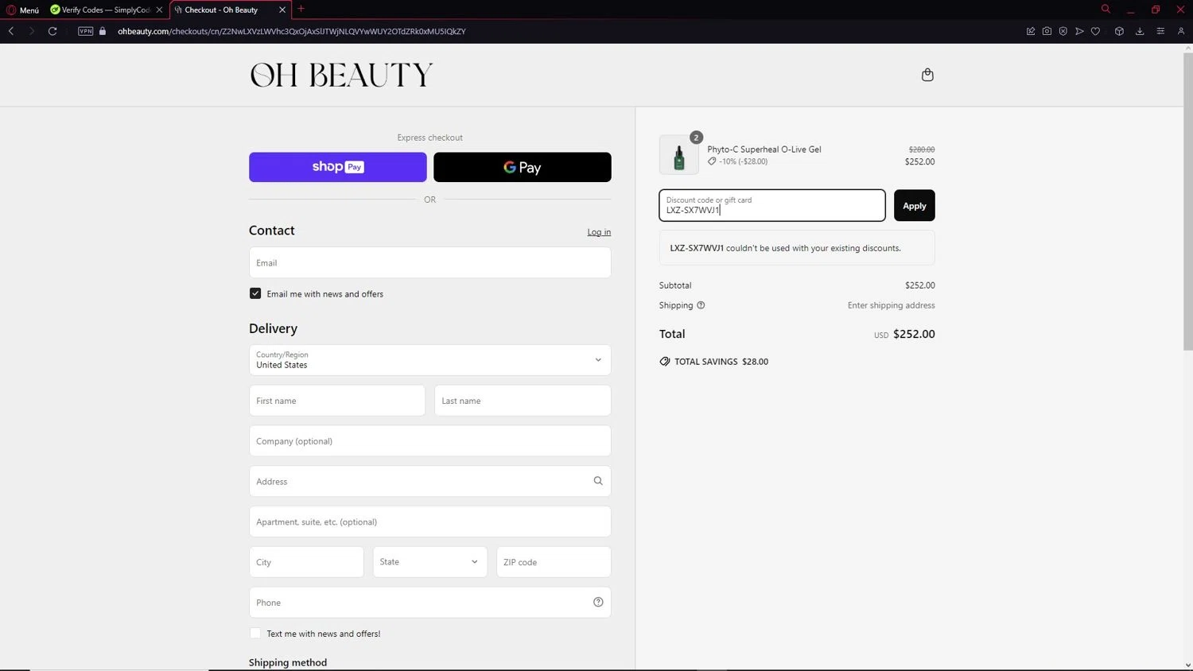Click the Discount code or gift card field

pyautogui.click(x=772, y=206)
